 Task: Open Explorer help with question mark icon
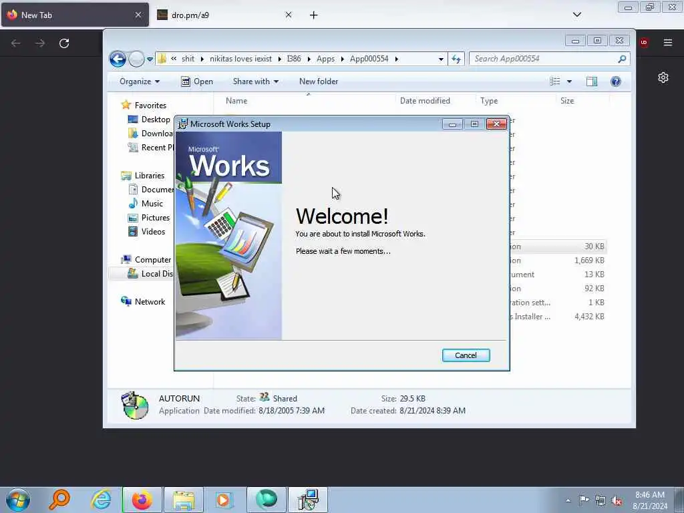point(615,81)
